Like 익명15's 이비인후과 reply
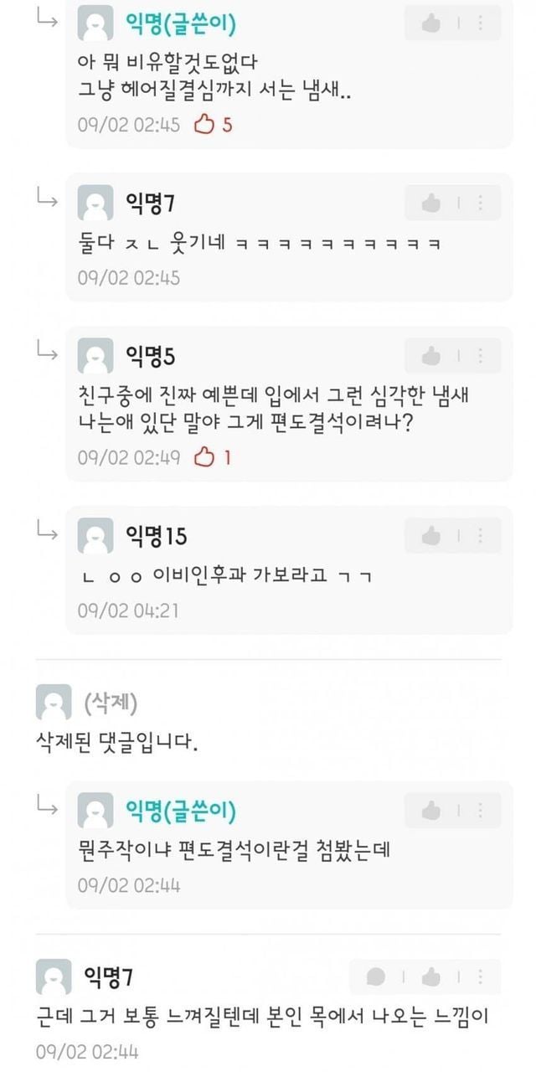Viewport: 536px width, 1072px height. (431, 535)
